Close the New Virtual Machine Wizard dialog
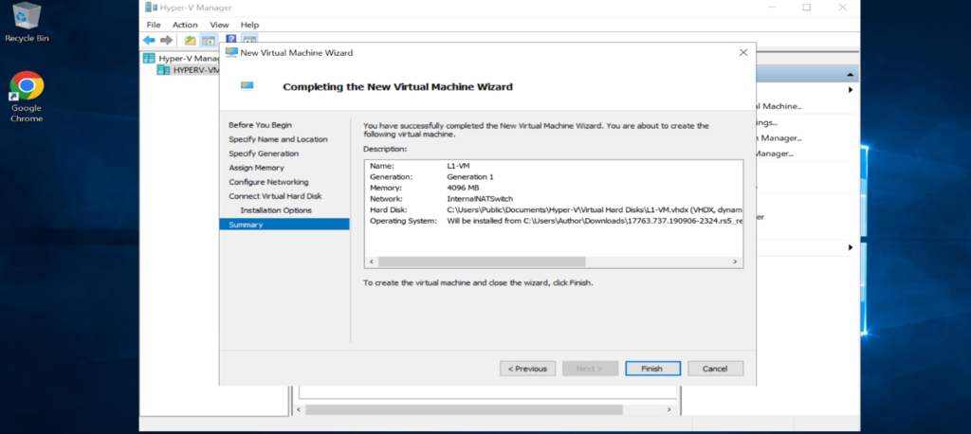Screen dimensions: 971x434 743,53
